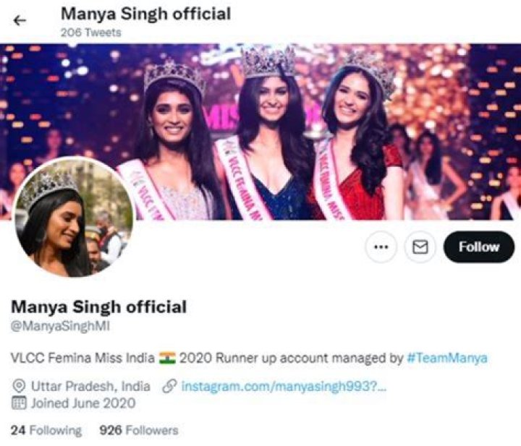Click the @ManyaSinghMI handle
Image resolution: width=521 pixels, height=446 pixels.
point(60,327)
